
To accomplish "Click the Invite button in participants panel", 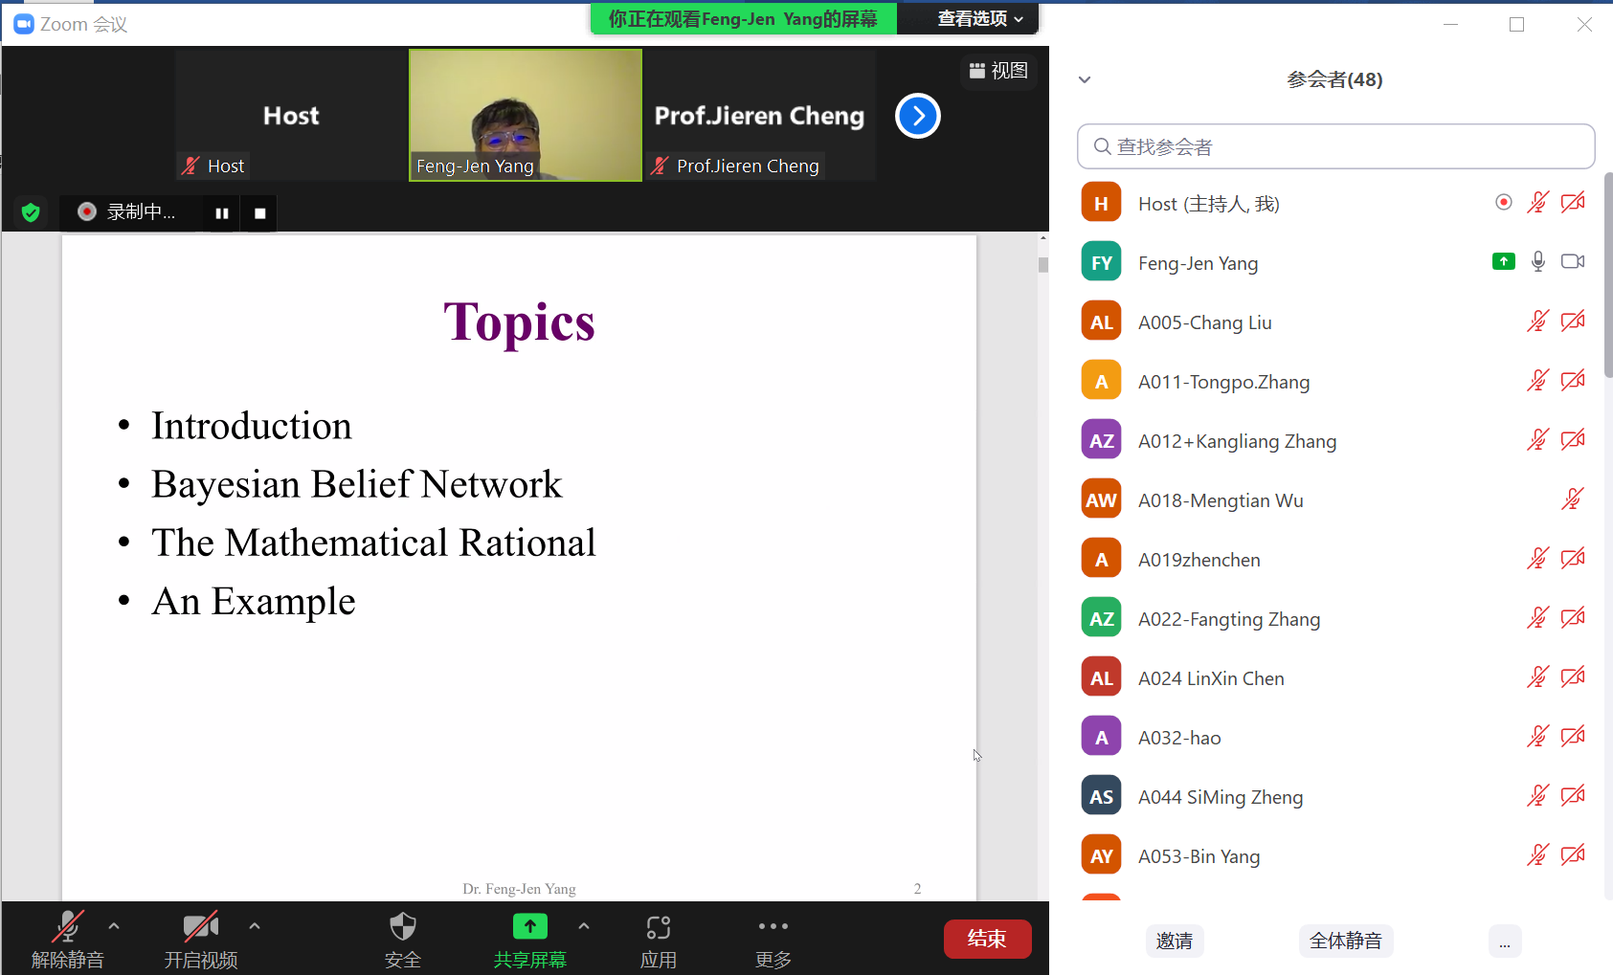I will (1174, 941).
